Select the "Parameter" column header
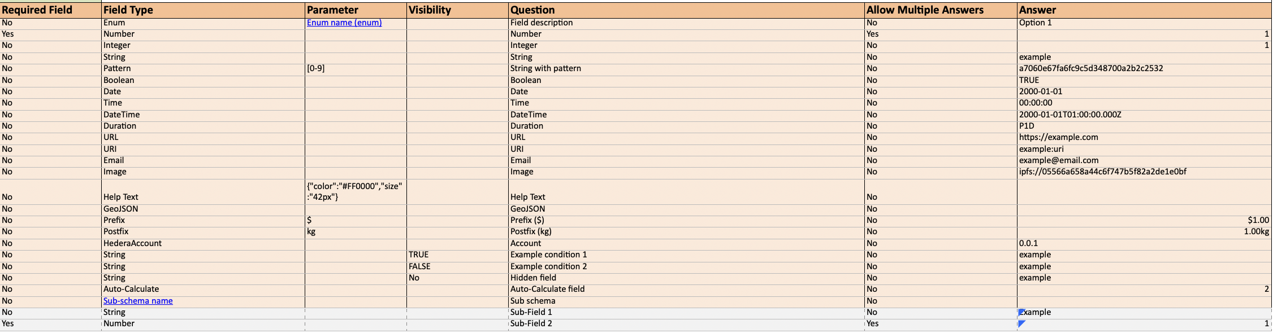Viewport: 1273px width, 333px height. coord(332,10)
